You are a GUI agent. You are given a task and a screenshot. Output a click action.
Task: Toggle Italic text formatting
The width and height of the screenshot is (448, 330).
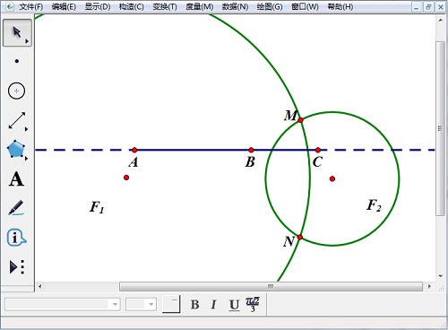pyautogui.click(x=213, y=305)
